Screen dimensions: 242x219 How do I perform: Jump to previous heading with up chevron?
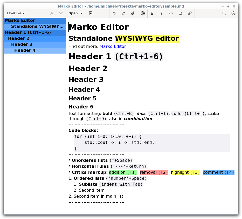pos(52,13)
